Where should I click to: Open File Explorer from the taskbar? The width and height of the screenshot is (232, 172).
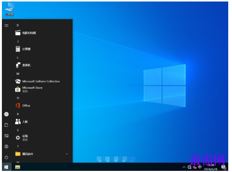[18, 167]
